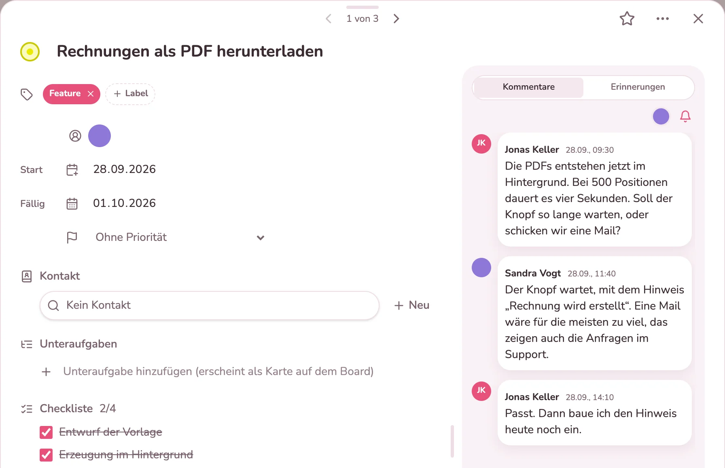Open the Fällig due date calendar icon
The width and height of the screenshot is (725, 468).
point(72,204)
